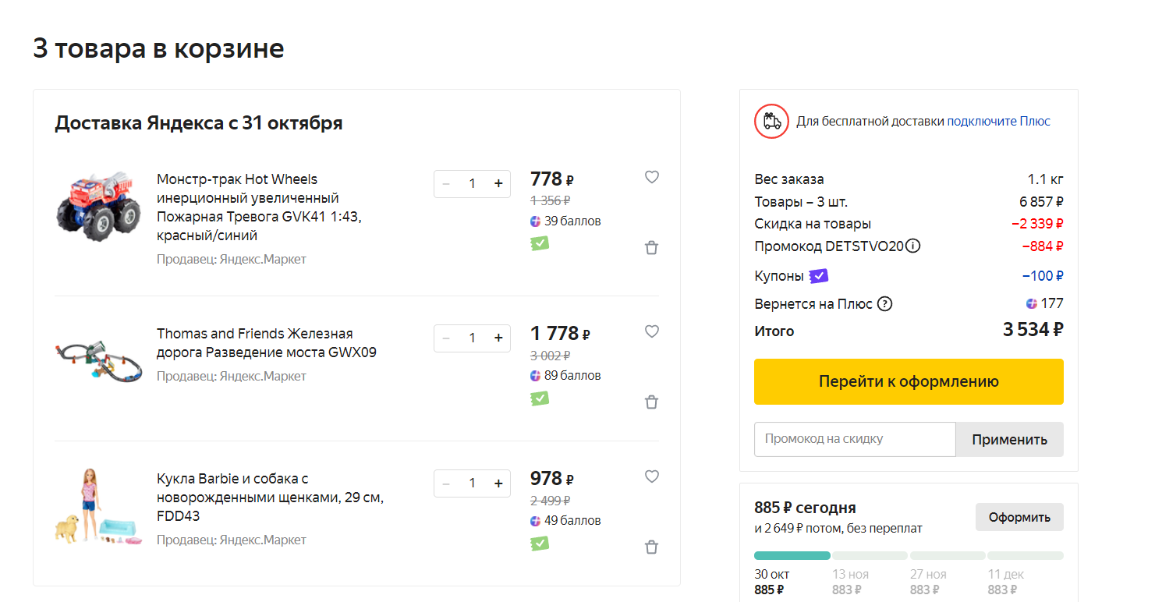This screenshot has height=602, width=1155.
Task: Click 'Перейти к оформлению' checkout button
Action: coord(909,382)
